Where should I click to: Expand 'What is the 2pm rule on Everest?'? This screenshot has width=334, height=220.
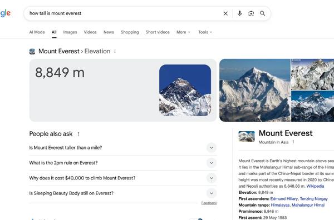[x=123, y=163]
